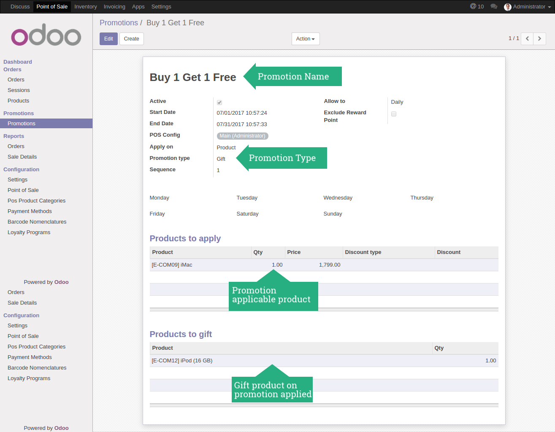This screenshot has height=432, width=555.
Task: Click the [E-COM12] iPod (16 GB) gift row
Action: pos(324,361)
